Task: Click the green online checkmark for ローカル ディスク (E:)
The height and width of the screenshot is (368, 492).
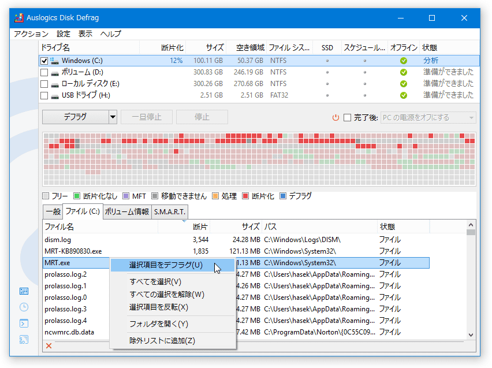Action: pyautogui.click(x=404, y=84)
